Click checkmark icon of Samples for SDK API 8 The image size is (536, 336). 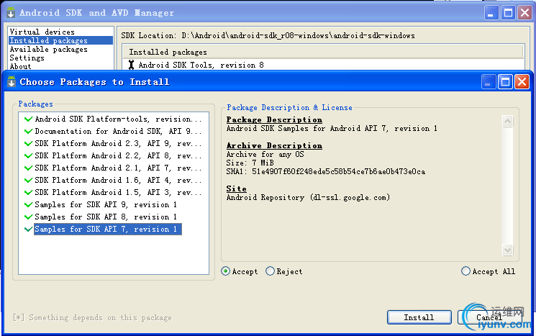click(28, 217)
